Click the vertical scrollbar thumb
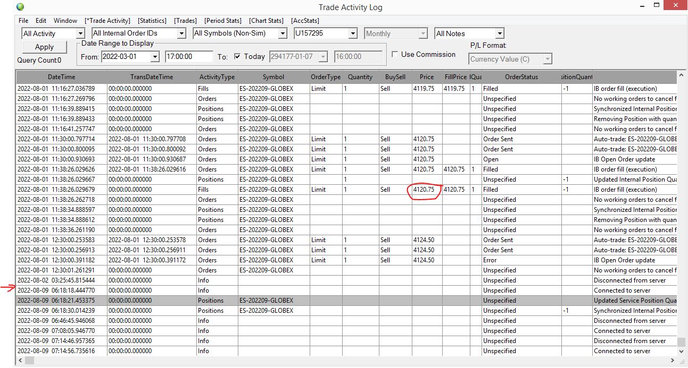The width and height of the screenshot is (688, 368). click(682, 341)
